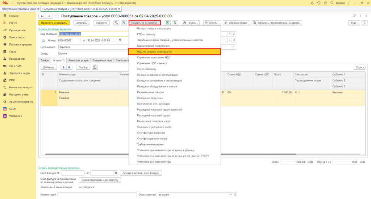Viewport: 371px width, 199px height.
Task: Move row down with blue arrow
Action: pos(69,67)
